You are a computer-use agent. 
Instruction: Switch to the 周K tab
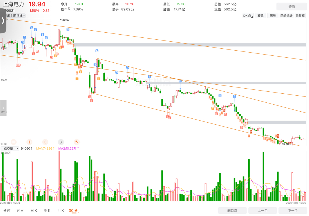[x=47, y=211]
